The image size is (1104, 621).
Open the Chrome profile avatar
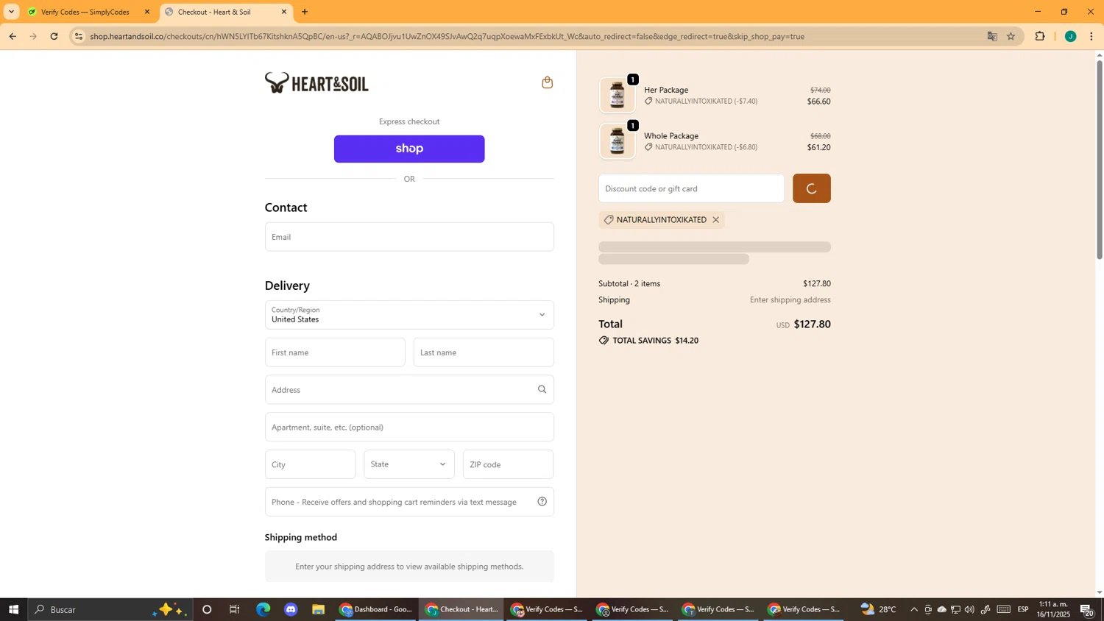coord(1070,36)
